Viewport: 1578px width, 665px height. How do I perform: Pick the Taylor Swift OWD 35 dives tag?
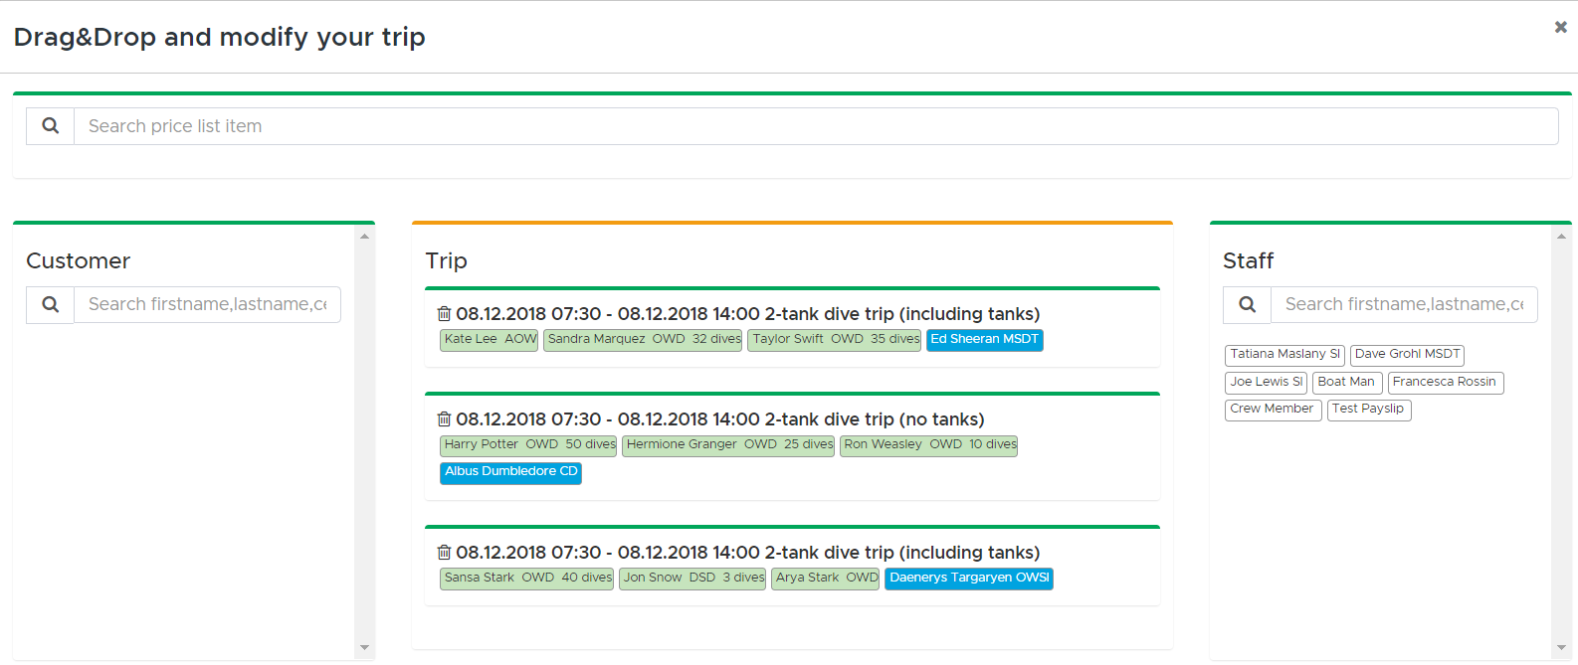pos(835,340)
